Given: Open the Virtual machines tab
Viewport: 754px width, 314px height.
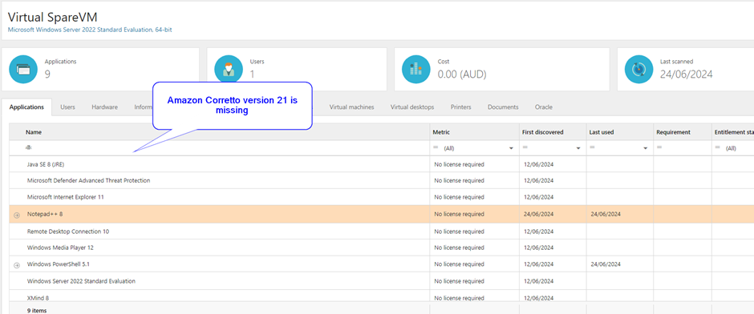Looking at the screenshot, I should click(x=351, y=107).
